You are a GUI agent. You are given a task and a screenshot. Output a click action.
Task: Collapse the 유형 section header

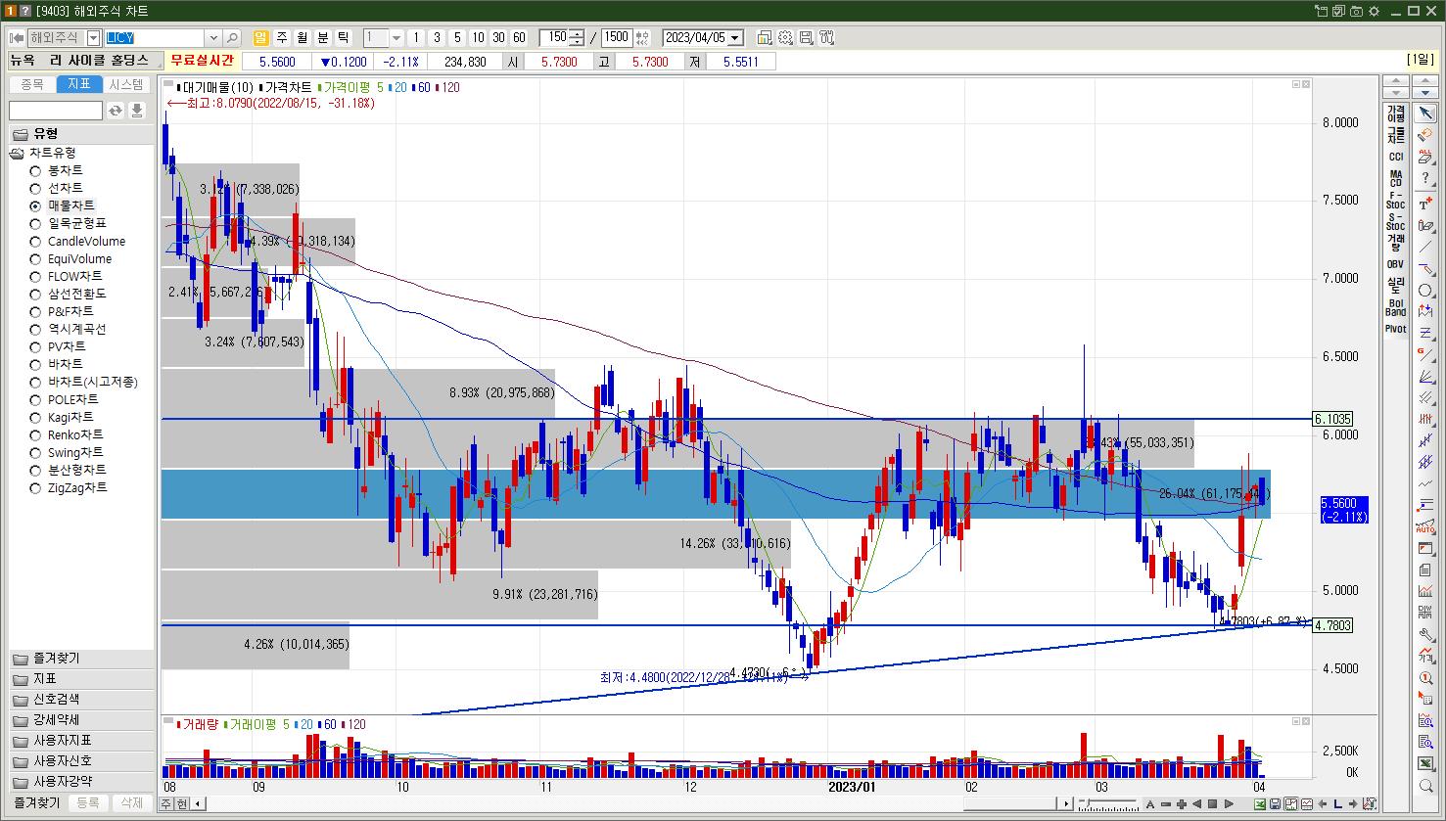[x=81, y=133]
